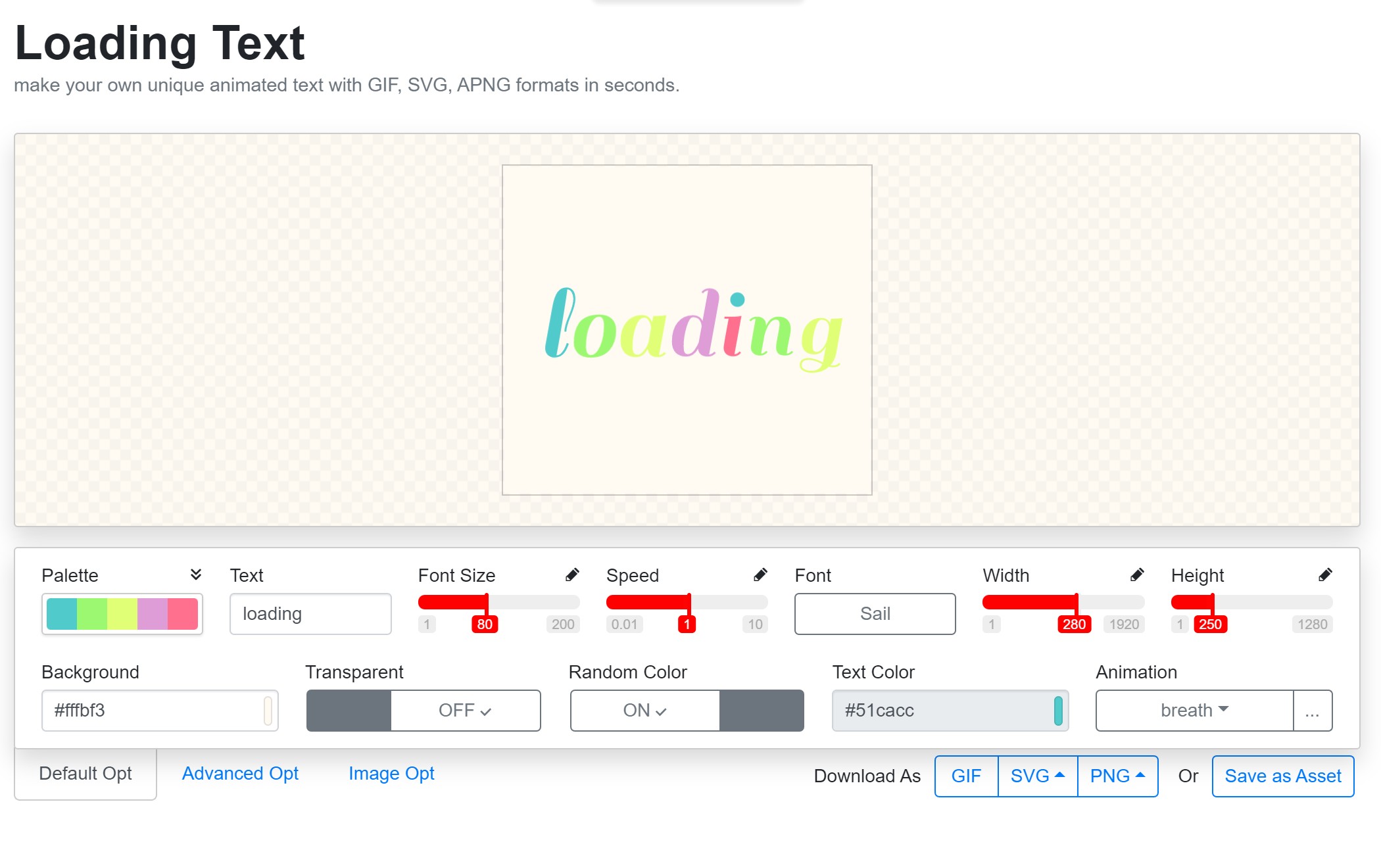Edit Font Size value with pencil icon
The height and width of the screenshot is (848, 1381).
tap(572, 575)
